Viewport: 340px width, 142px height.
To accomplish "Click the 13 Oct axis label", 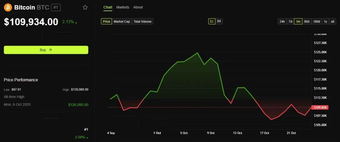I will tap(237, 133).
